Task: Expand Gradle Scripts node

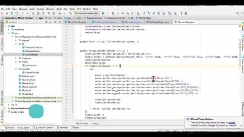Action: click(5, 112)
